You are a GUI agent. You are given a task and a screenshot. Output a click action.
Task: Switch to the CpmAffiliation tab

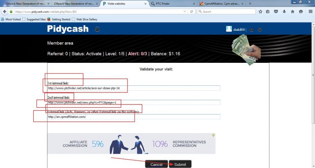[221, 3]
